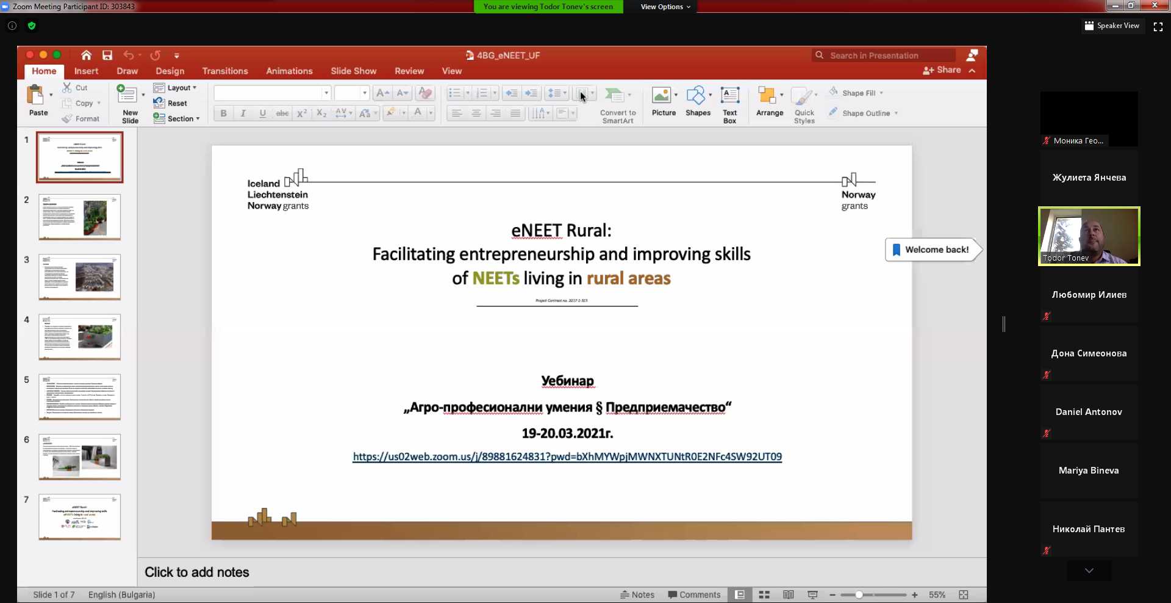Expand the Section dropdown
The image size is (1171, 603).
pos(176,118)
